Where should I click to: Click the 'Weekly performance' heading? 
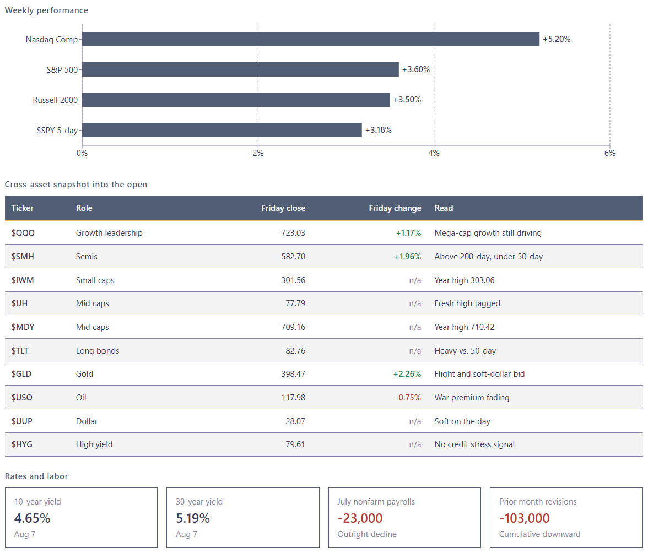(x=46, y=10)
